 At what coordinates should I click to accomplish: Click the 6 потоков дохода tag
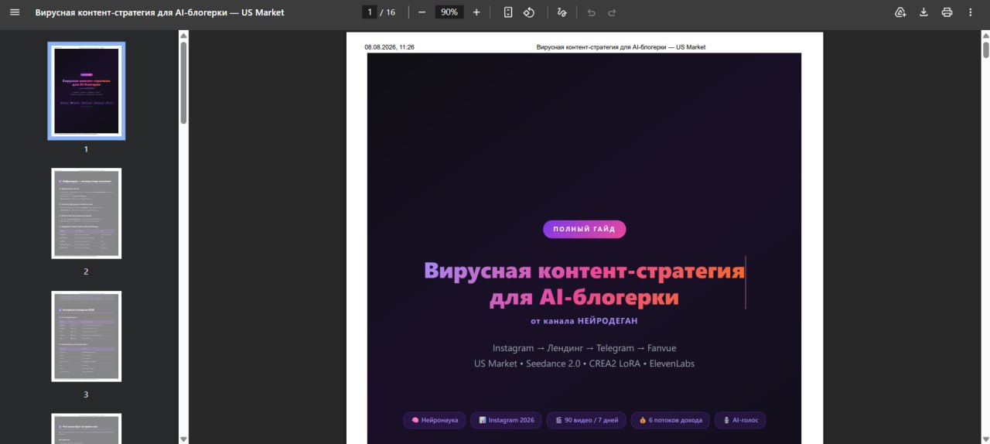coord(671,420)
